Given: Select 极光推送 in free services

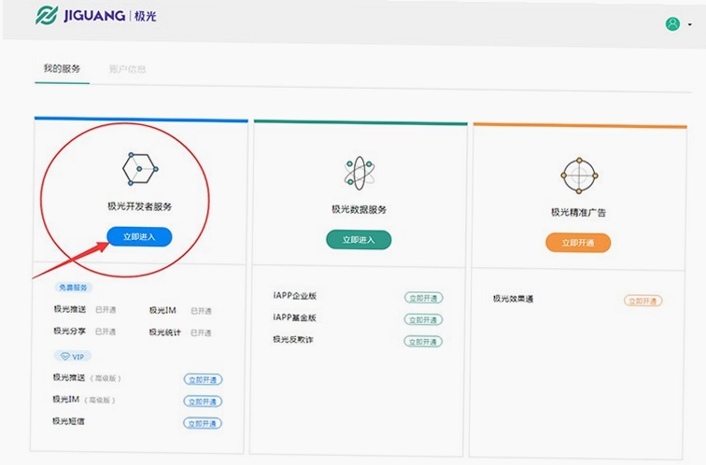Looking at the screenshot, I should (70, 309).
